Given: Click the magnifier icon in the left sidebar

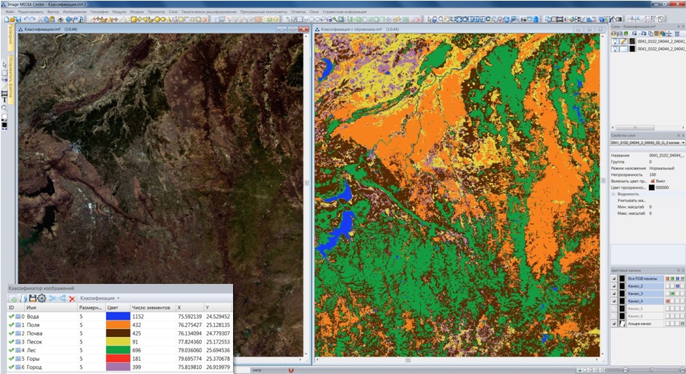Looking at the screenshot, I should point(4,107).
